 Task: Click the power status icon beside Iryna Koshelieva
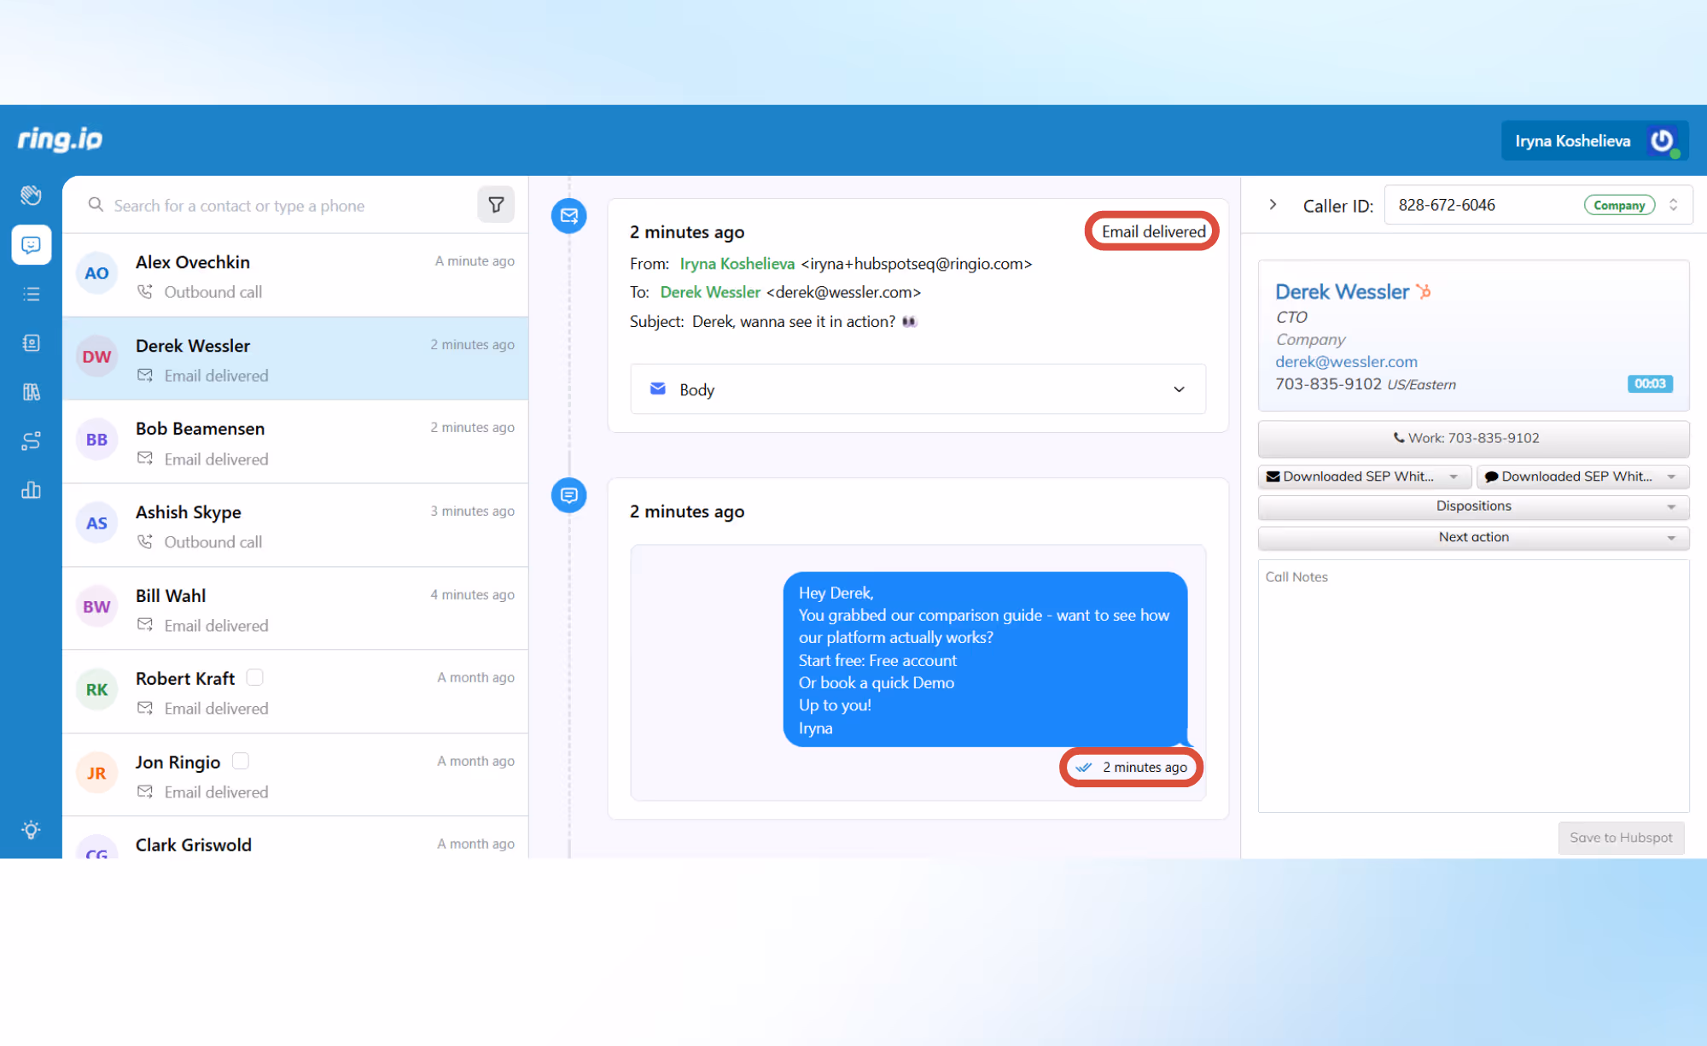[x=1663, y=141]
